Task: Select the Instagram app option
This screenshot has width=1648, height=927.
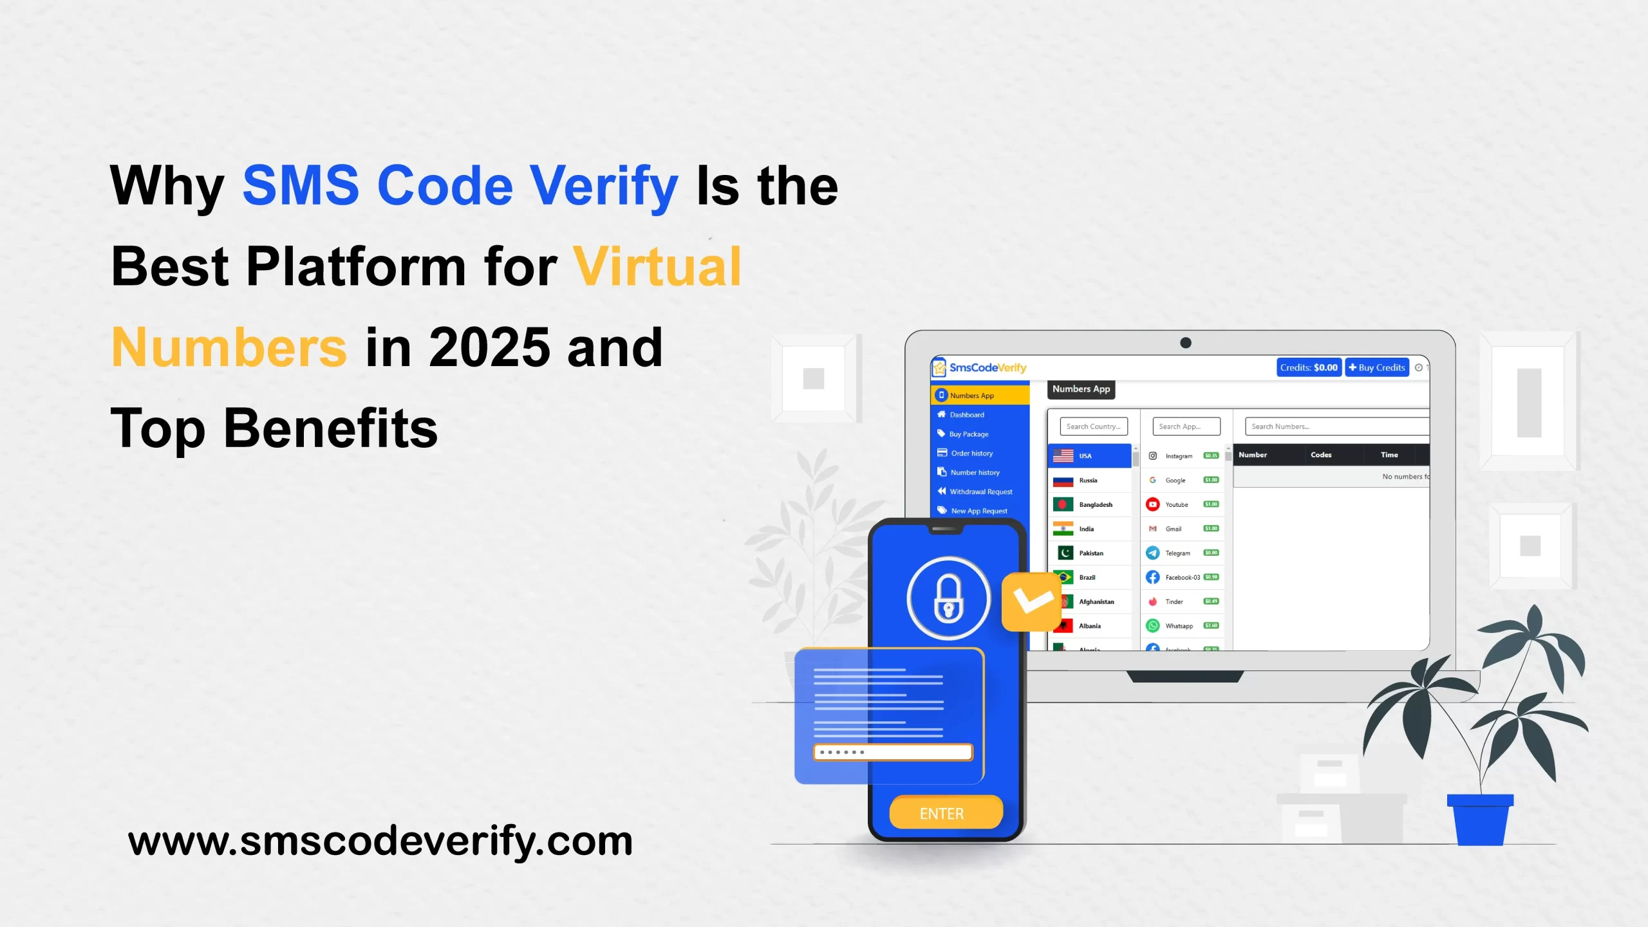Action: [x=1181, y=455]
